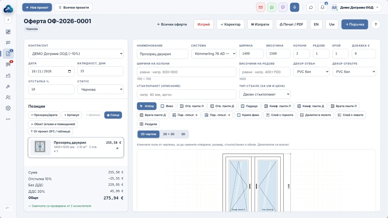
Task: Open the Тип стъкло dropdown
Action: pos(265,94)
